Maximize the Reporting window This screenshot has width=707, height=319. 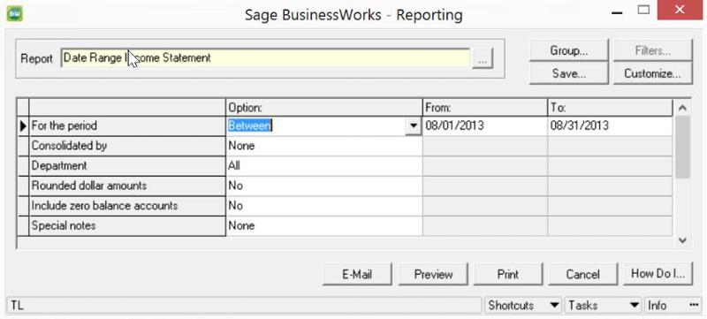pos(644,10)
